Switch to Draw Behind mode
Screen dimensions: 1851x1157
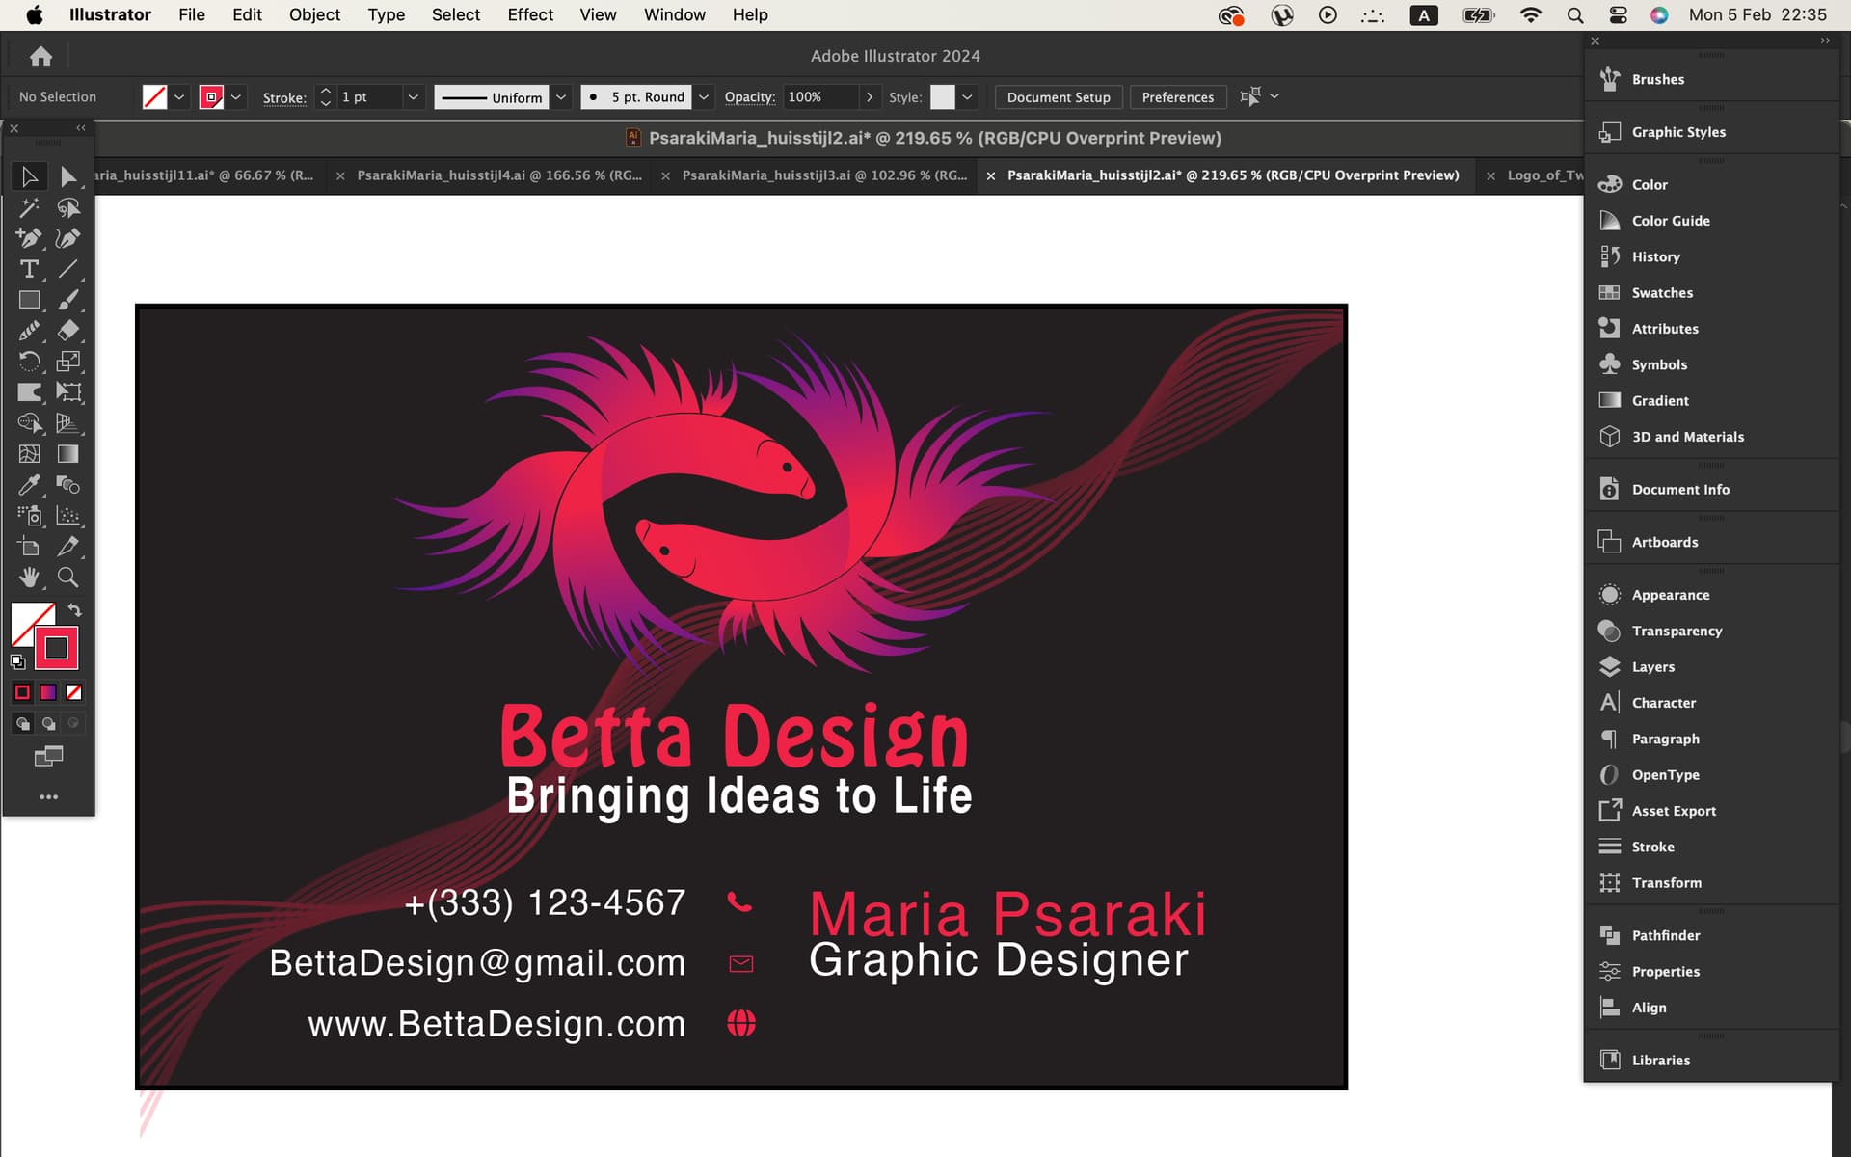click(x=48, y=723)
